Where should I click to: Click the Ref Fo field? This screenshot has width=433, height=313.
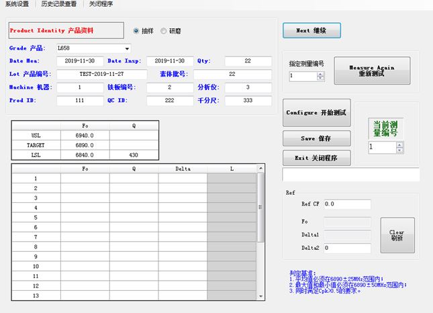pos(347,222)
